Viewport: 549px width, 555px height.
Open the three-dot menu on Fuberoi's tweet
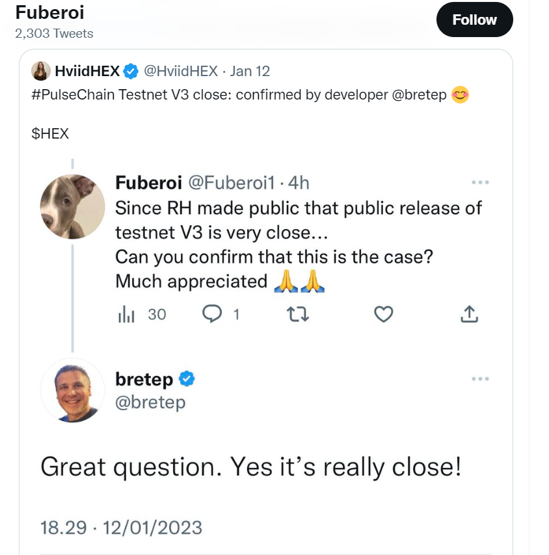coord(480,182)
